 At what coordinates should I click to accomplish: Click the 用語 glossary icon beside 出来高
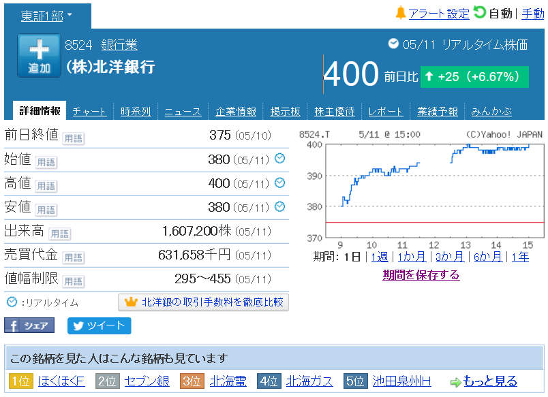point(59,234)
